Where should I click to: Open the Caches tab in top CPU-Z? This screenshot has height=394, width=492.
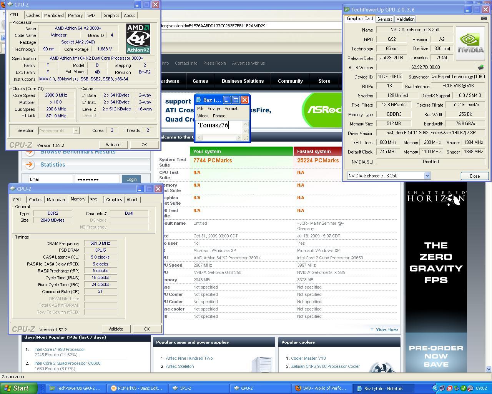pos(33,15)
